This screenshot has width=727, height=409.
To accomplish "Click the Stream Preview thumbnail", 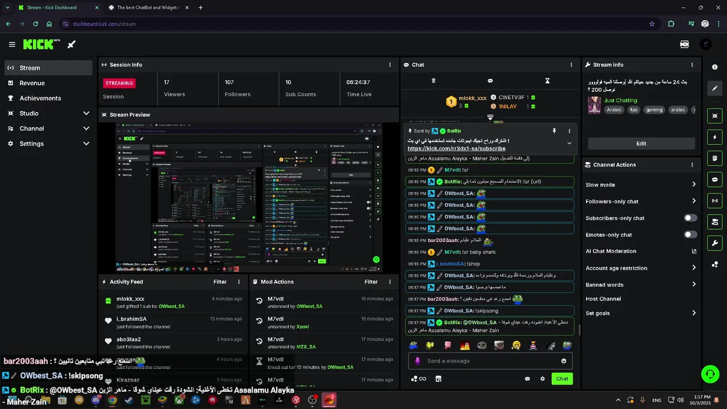I will [249, 198].
